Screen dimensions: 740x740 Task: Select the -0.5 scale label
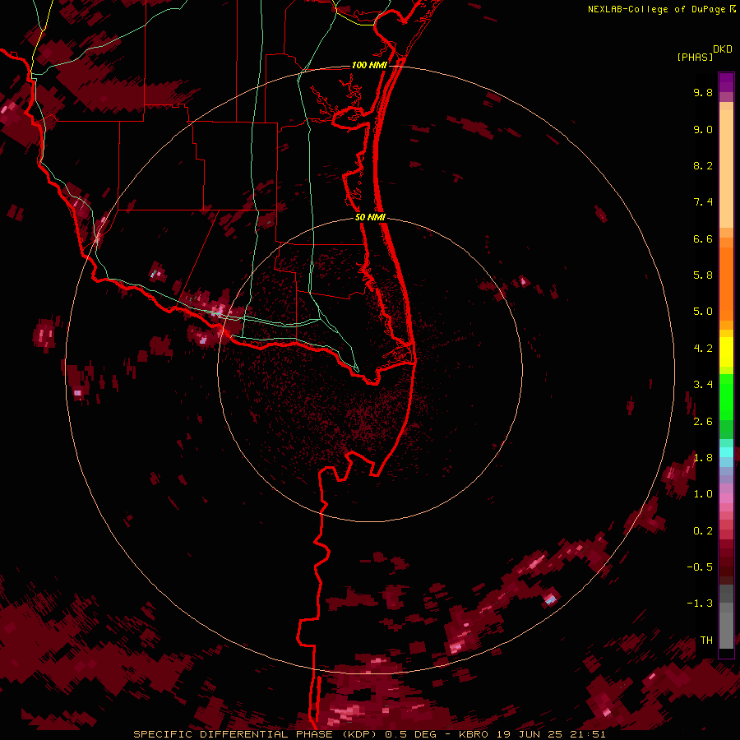pos(700,567)
